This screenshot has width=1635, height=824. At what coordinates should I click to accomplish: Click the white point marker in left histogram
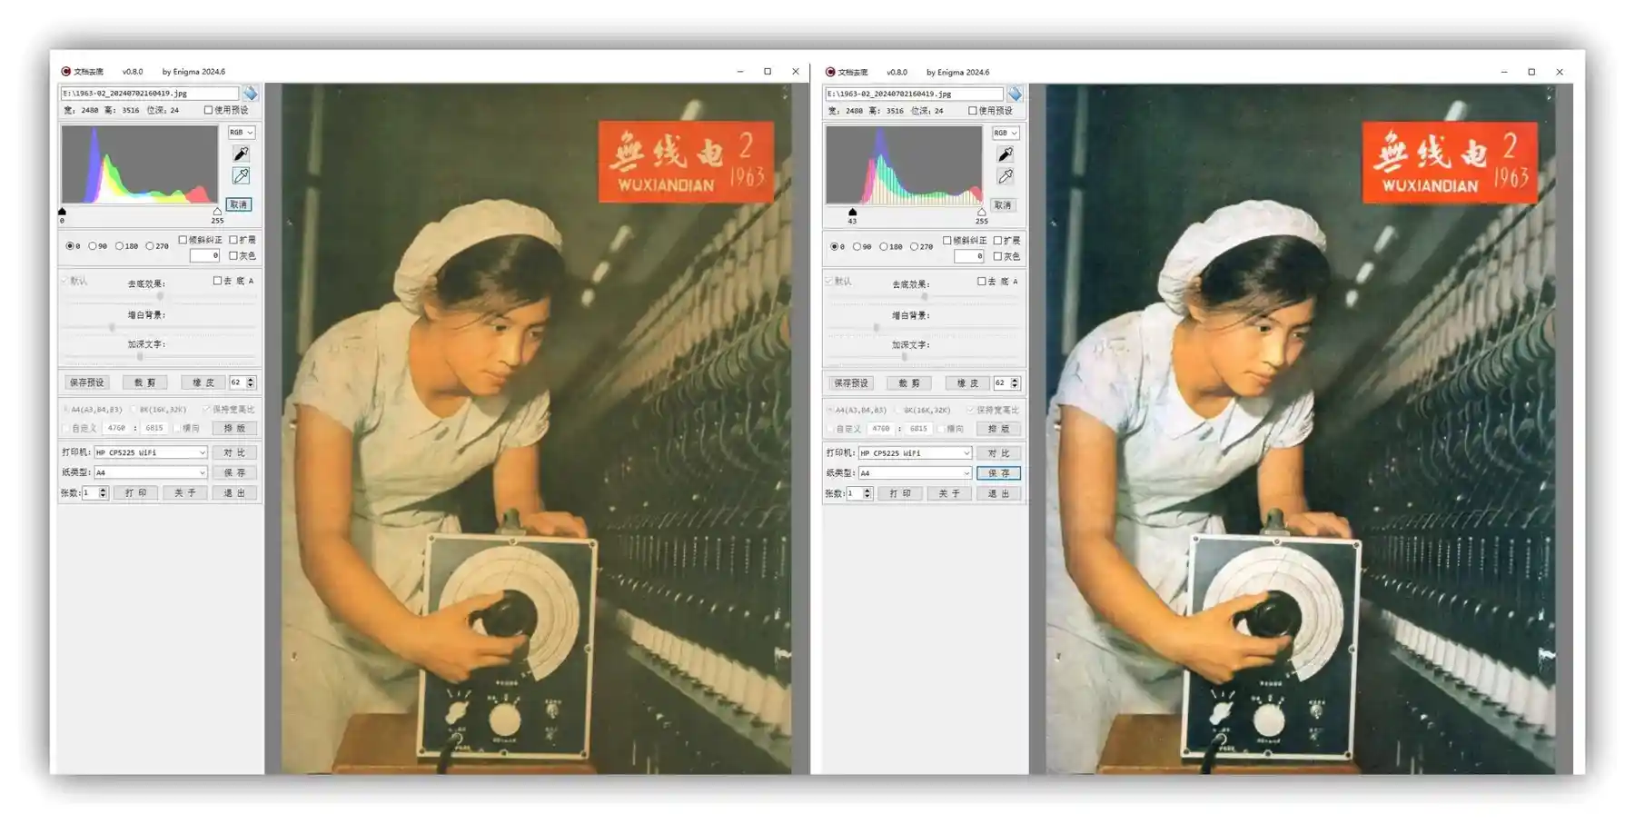pos(217,212)
